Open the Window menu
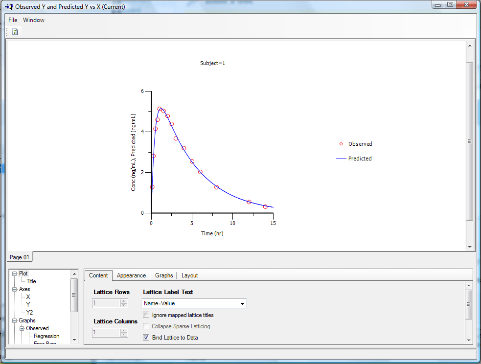Image resolution: width=481 pixels, height=364 pixels. coord(34,20)
